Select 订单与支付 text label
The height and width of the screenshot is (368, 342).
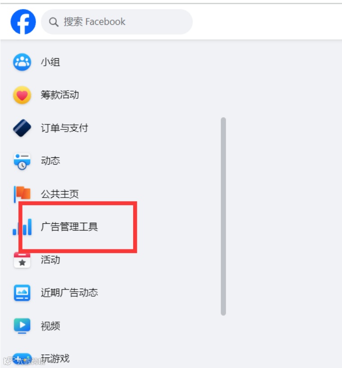tap(64, 128)
